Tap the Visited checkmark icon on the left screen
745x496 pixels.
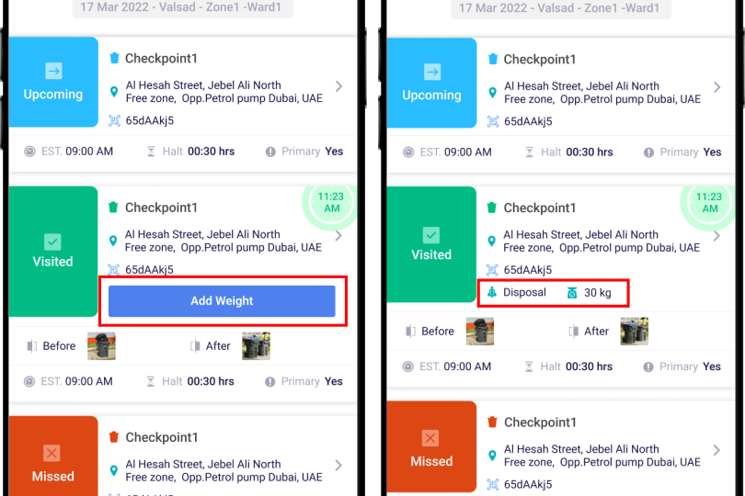point(52,241)
